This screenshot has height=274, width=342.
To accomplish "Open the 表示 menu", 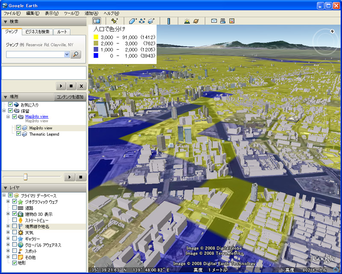I will (52, 13).
